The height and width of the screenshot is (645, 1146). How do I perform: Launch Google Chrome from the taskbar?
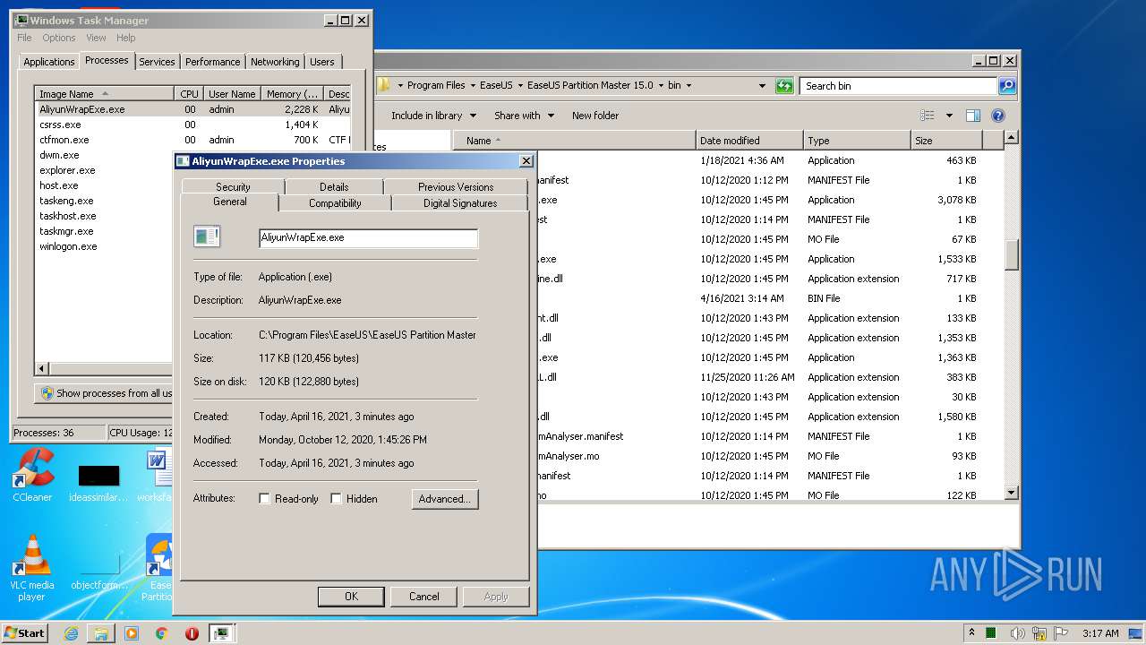(x=161, y=633)
